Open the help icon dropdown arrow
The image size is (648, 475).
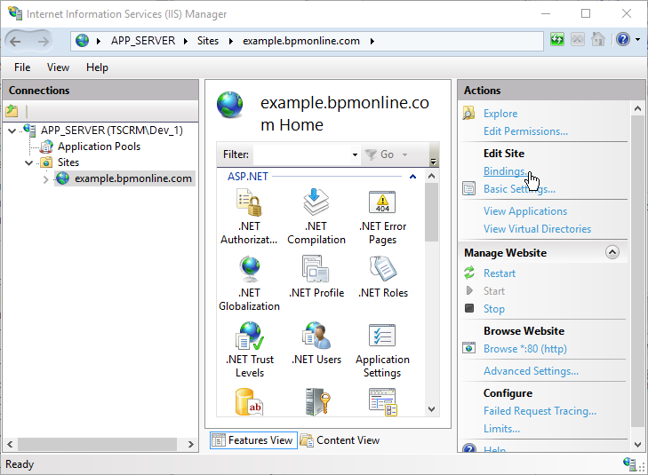[637, 40]
